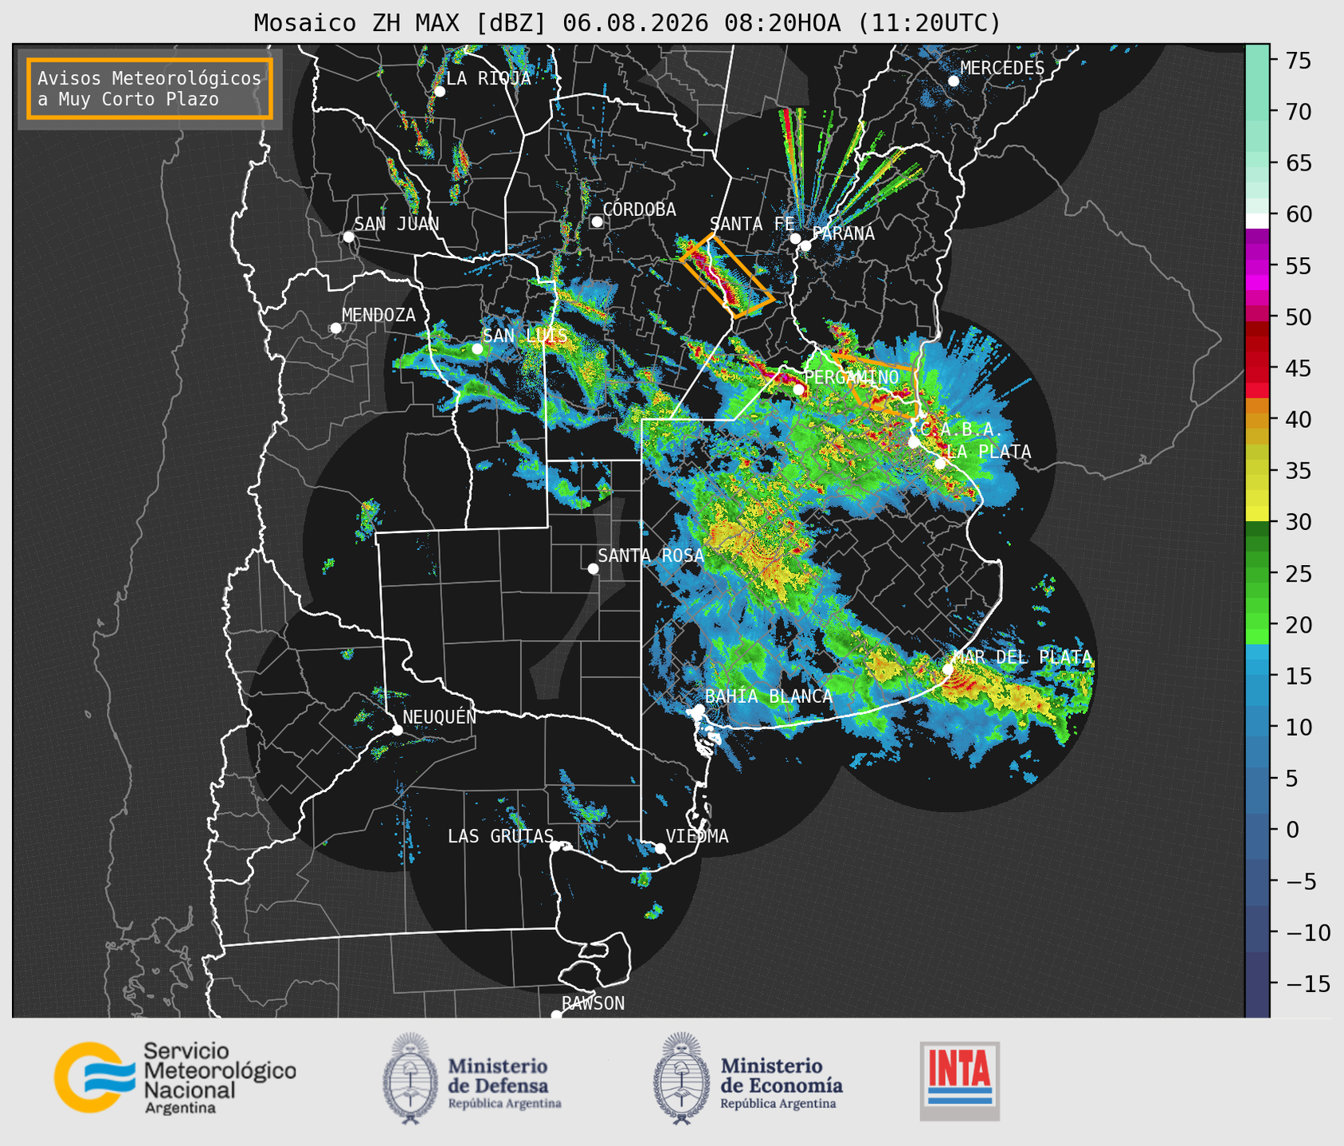
Task: Click the Servicio Meteorológico Nacional logo
Action: (x=175, y=1077)
